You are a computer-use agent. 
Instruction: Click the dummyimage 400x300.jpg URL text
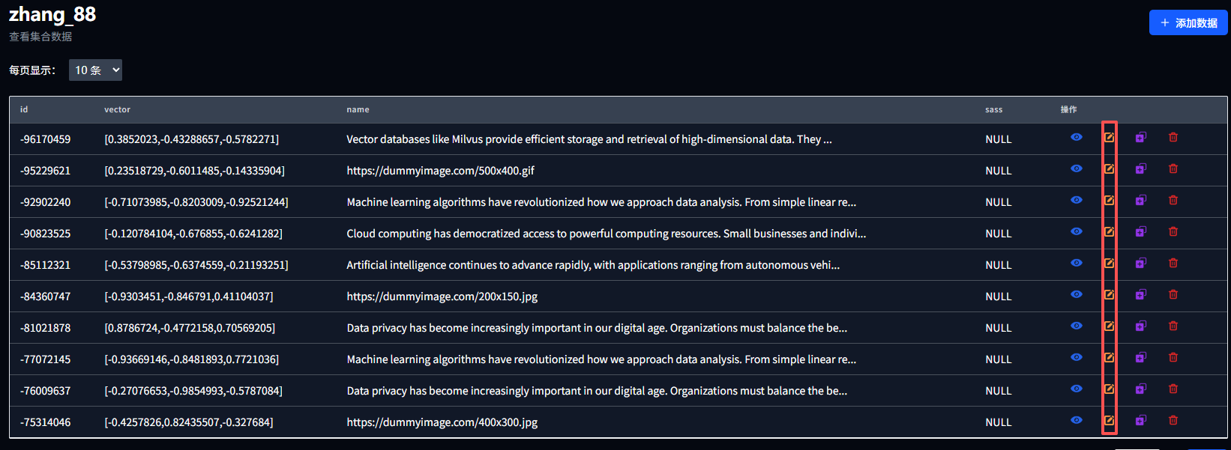click(442, 422)
